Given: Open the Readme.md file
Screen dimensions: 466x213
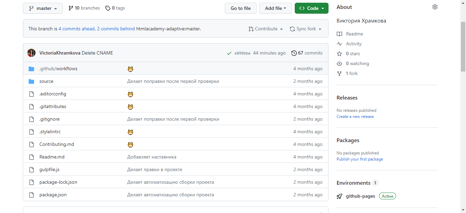Looking at the screenshot, I should coord(52,157).
